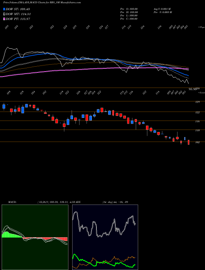Click the 'Pre H: 103.00' high value
The height and width of the screenshot is (270, 205).
[x=129, y=12]
